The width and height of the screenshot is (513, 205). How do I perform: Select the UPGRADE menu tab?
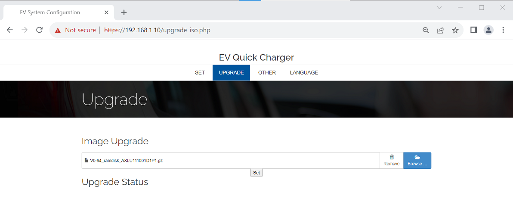231,73
